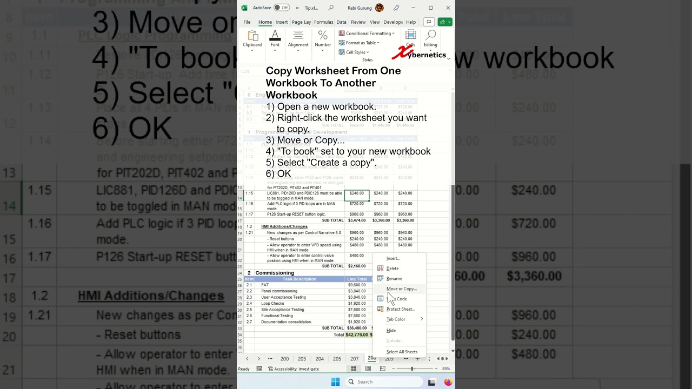The height and width of the screenshot is (389, 692).
Task: Switch to sheet tab 207
Action: pyautogui.click(x=354, y=359)
